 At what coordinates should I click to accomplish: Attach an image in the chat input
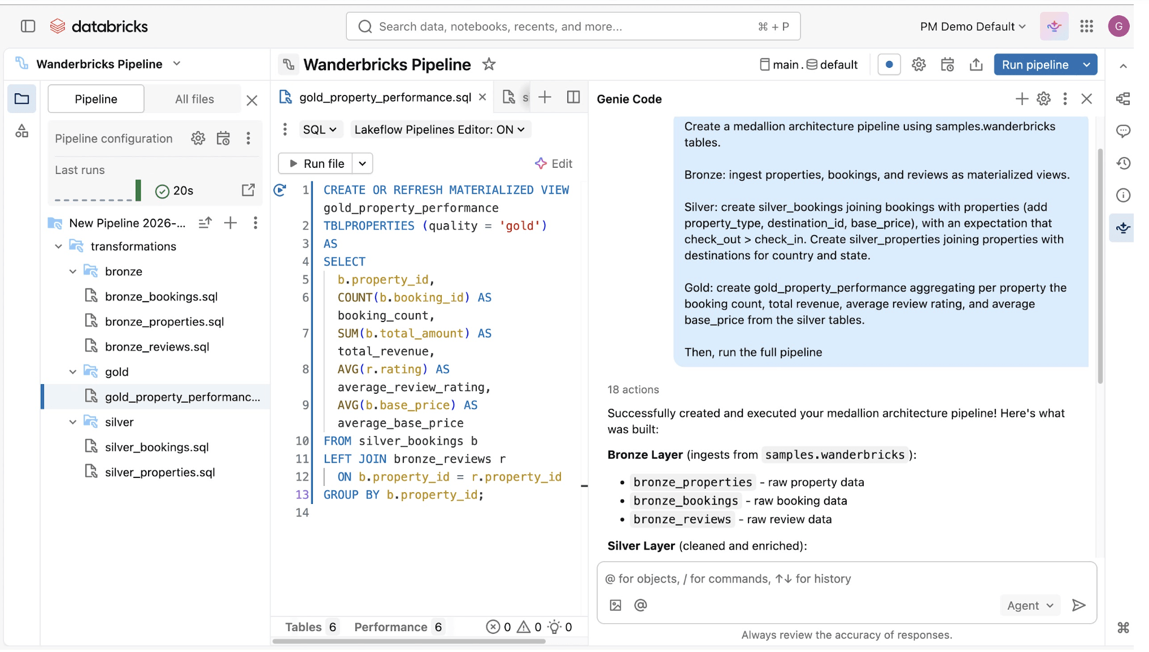click(x=615, y=605)
